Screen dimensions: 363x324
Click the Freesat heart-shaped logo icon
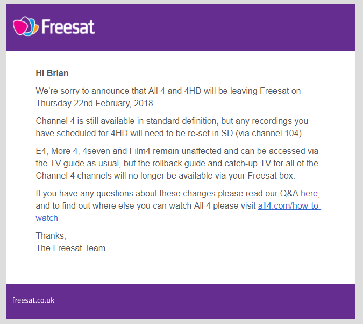click(x=25, y=26)
